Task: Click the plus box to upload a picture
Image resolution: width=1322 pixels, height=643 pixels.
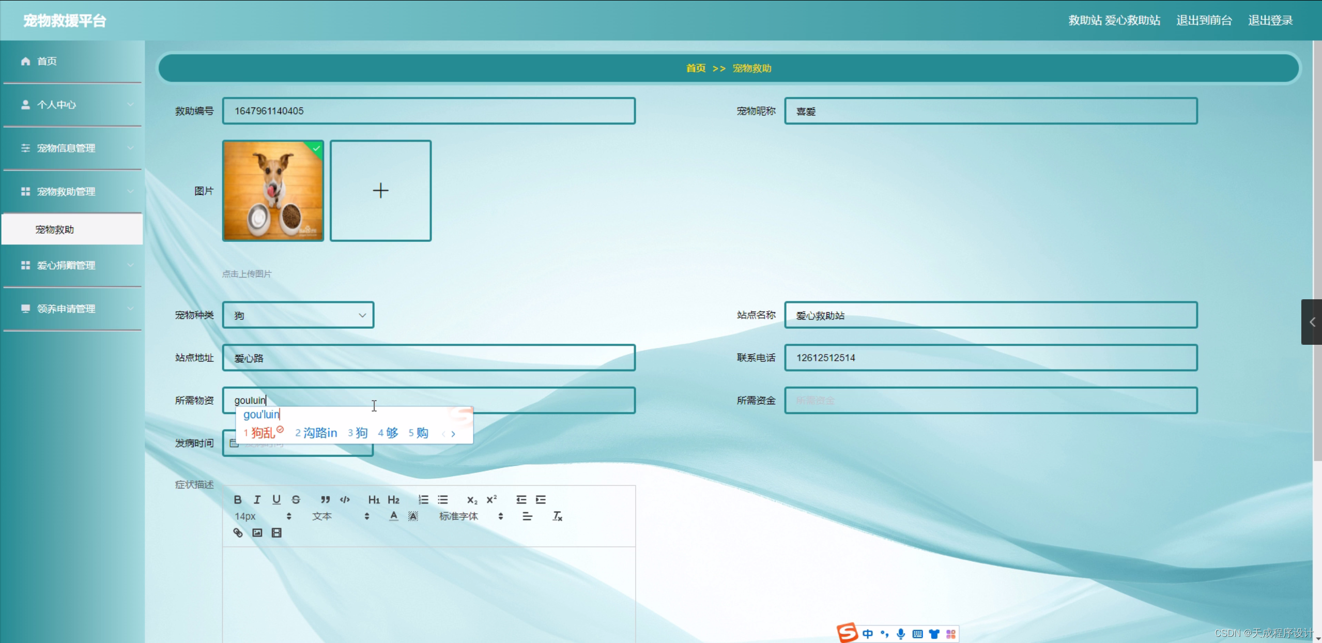Action: tap(380, 190)
